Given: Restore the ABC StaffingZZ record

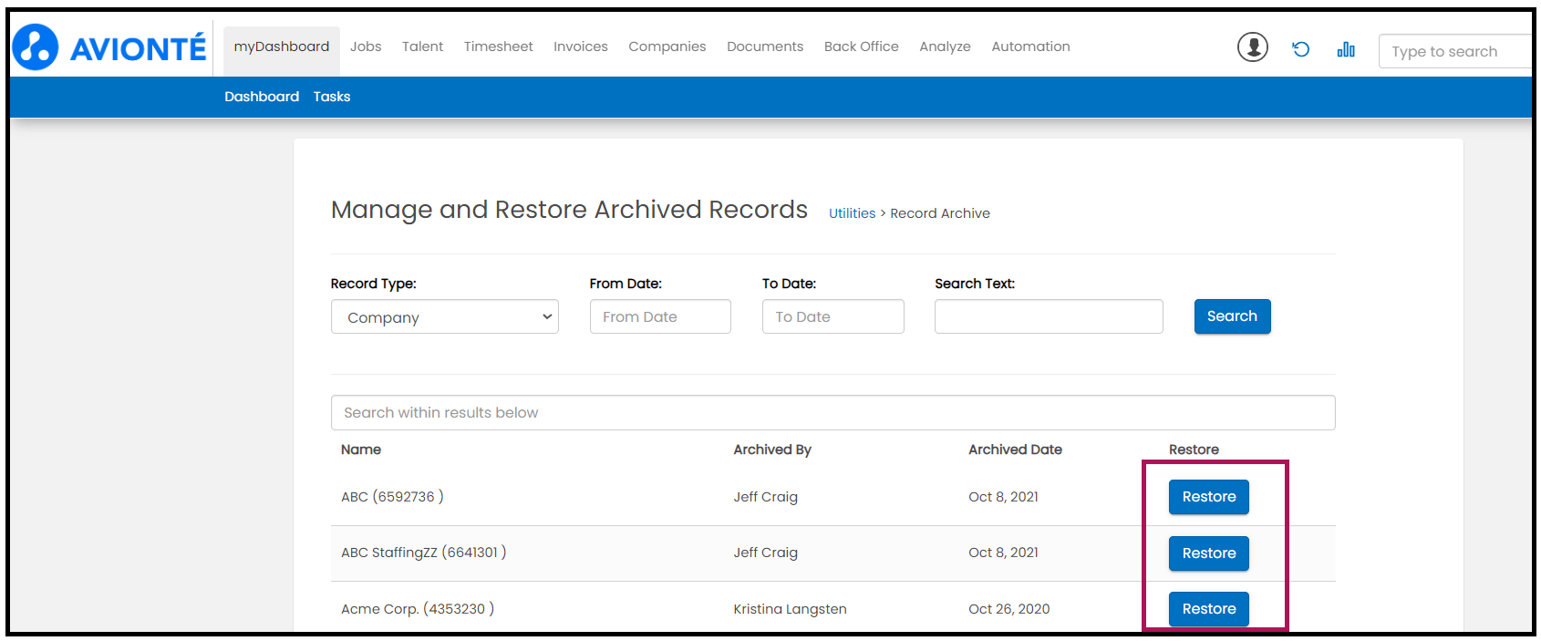Looking at the screenshot, I should [1208, 553].
